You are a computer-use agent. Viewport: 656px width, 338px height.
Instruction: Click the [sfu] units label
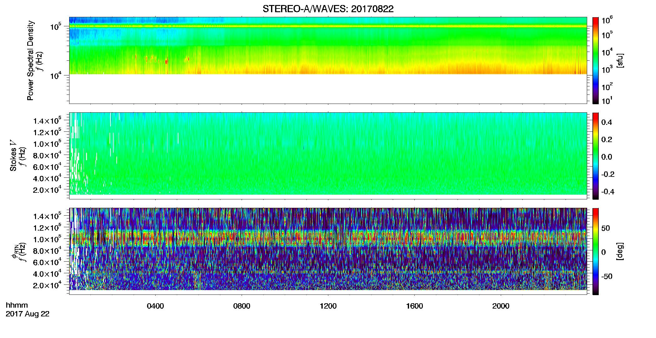(x=620, y=60)
